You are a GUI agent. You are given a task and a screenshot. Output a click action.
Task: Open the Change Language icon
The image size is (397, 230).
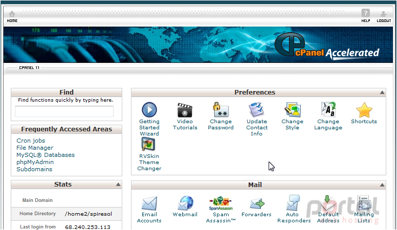click(328, 109)
